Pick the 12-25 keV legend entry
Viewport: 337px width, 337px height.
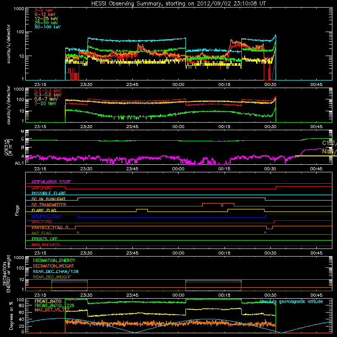[46, 19]
